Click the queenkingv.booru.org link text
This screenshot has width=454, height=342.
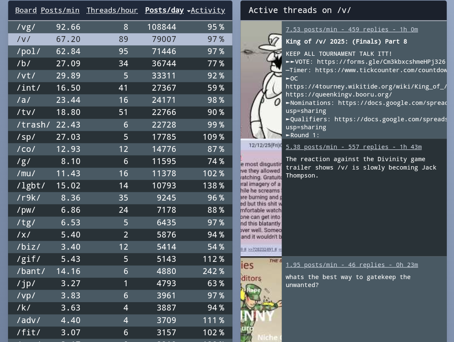pos(339,94)
